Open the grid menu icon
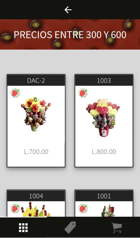The height and width of the screenshot is (238, 140). (23, 228)
